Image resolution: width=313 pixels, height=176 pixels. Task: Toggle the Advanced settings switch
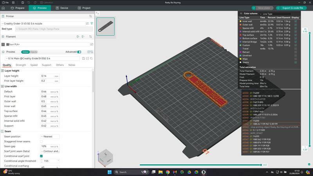point(79,52)
